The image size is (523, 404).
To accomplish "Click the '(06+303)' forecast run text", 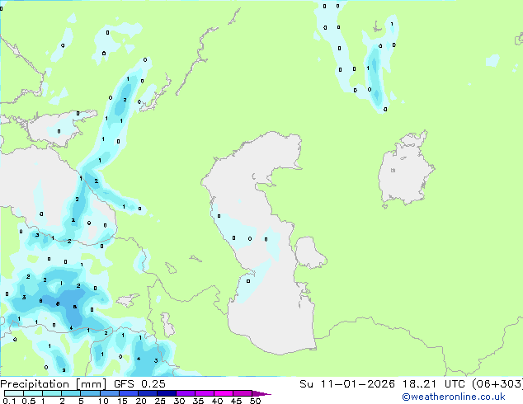I will coord(497,384).
